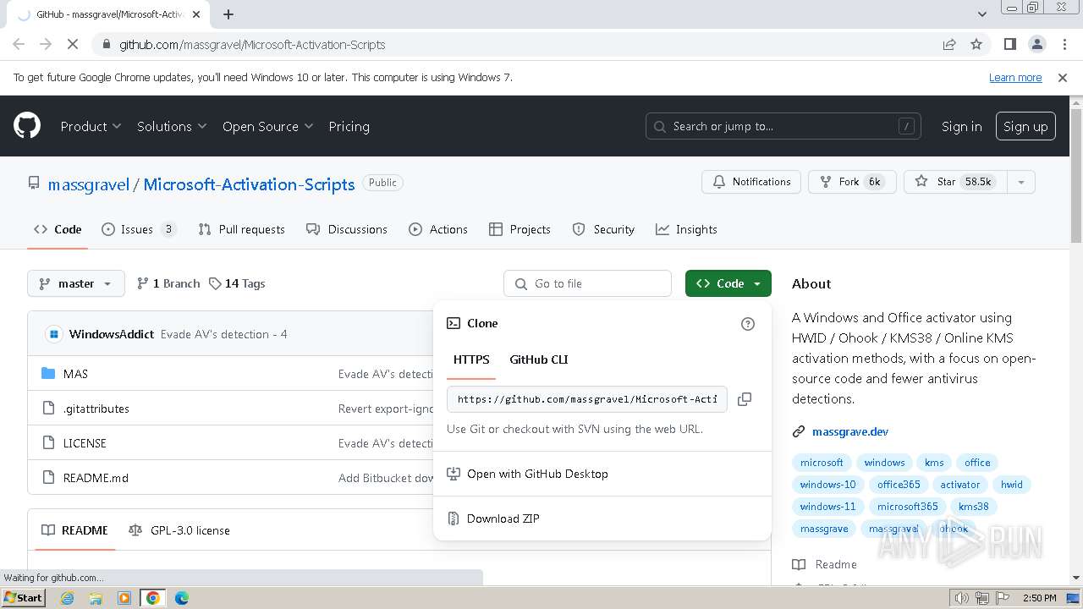The width and height of the screenshot is (1083, 609).
Task: Click the GitHub logo icon
Action: (27, 126)
